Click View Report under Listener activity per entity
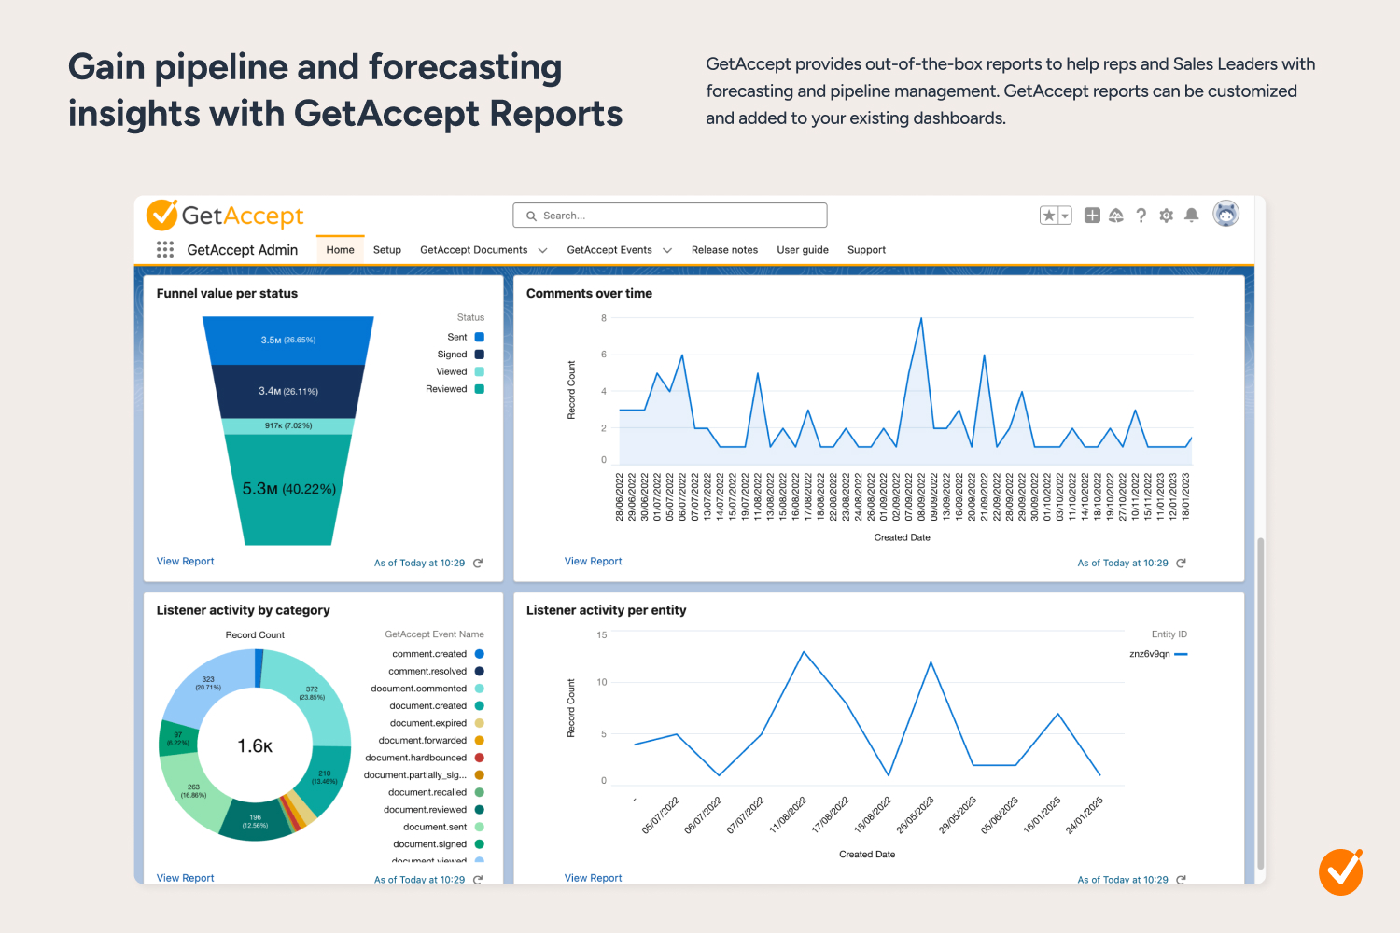Screen dimensions: 1400x933 (x=593, y=878)
